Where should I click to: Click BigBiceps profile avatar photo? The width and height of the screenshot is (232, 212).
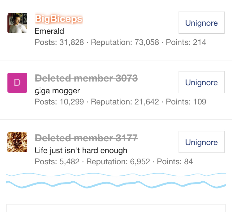coord(17,23)
